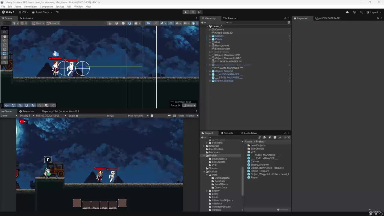Select the Transform tool
The image size is (384, 216).
[x=5, y=58]
